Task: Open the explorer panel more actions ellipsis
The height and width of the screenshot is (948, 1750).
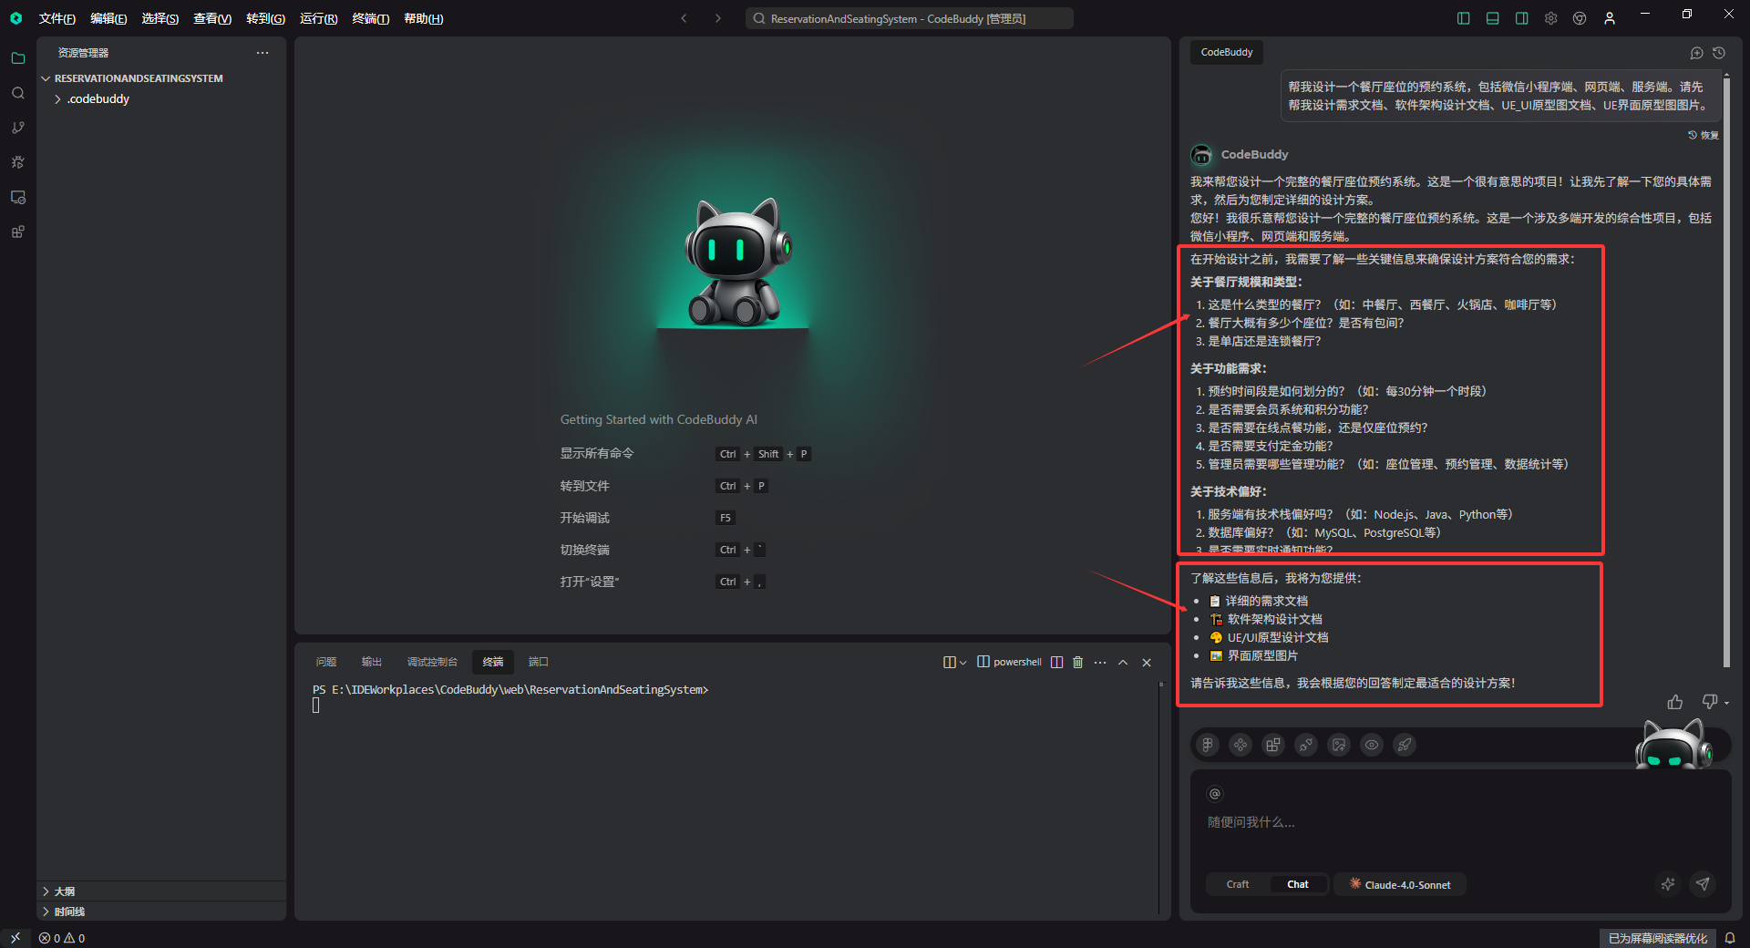Action: coord(262,53)
